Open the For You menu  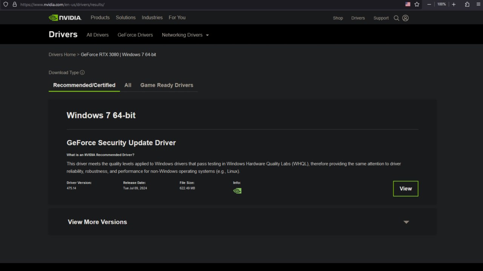(x=177, y=18)
